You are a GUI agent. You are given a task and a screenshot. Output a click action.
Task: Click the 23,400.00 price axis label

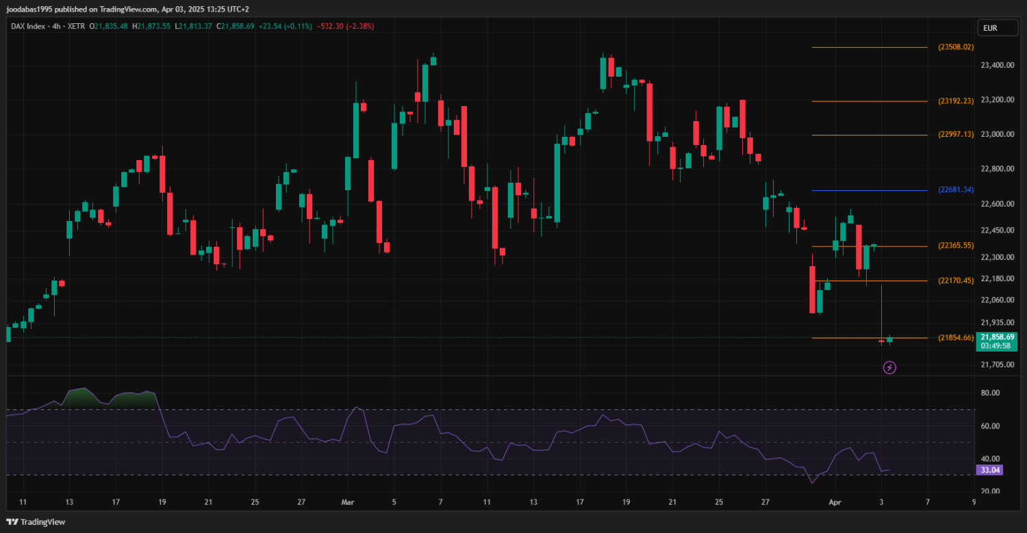point(997,65)
